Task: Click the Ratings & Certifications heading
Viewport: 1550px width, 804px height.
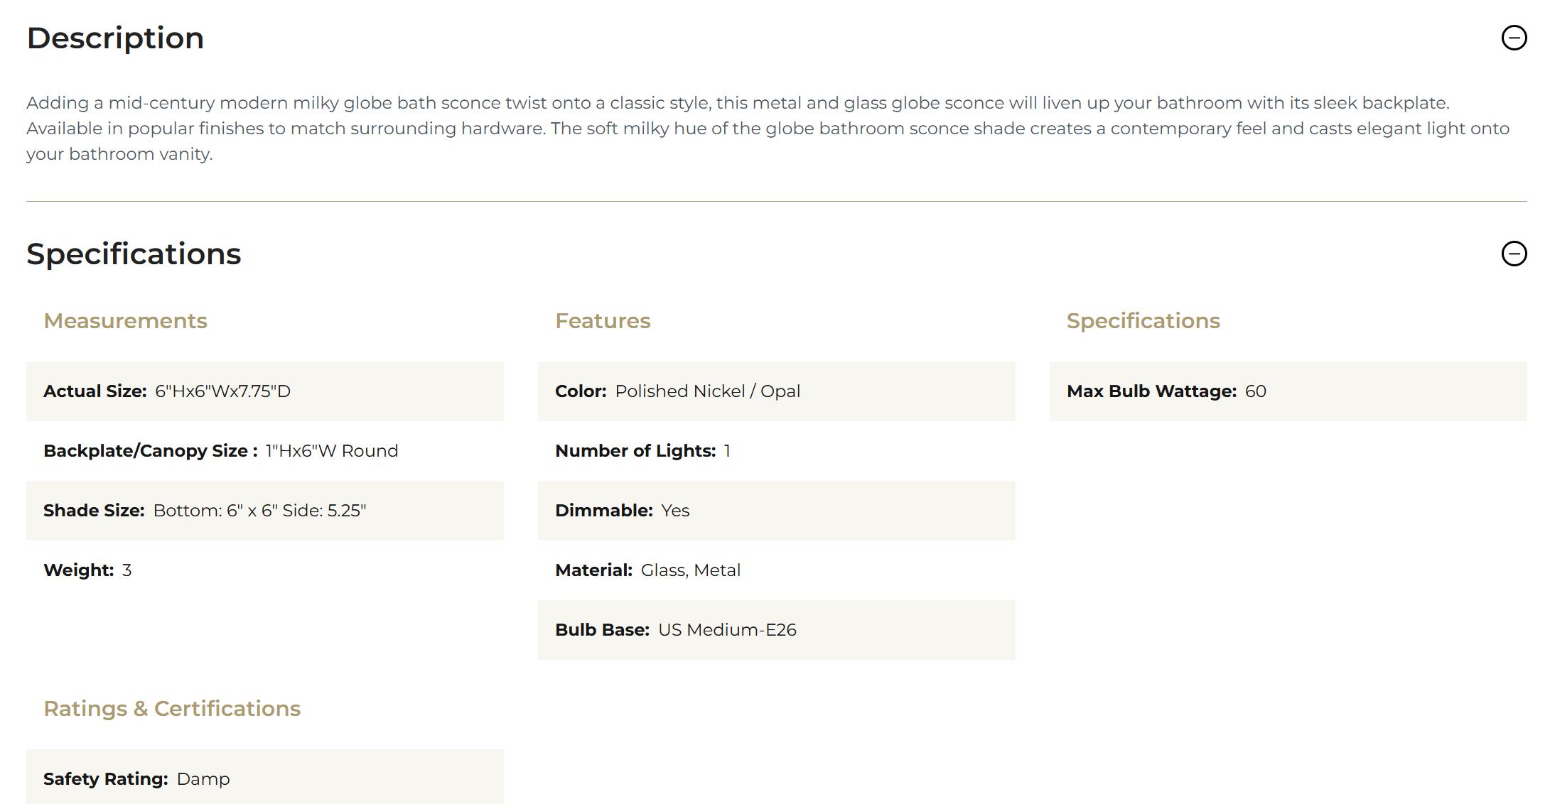Action: coord(172,709)
